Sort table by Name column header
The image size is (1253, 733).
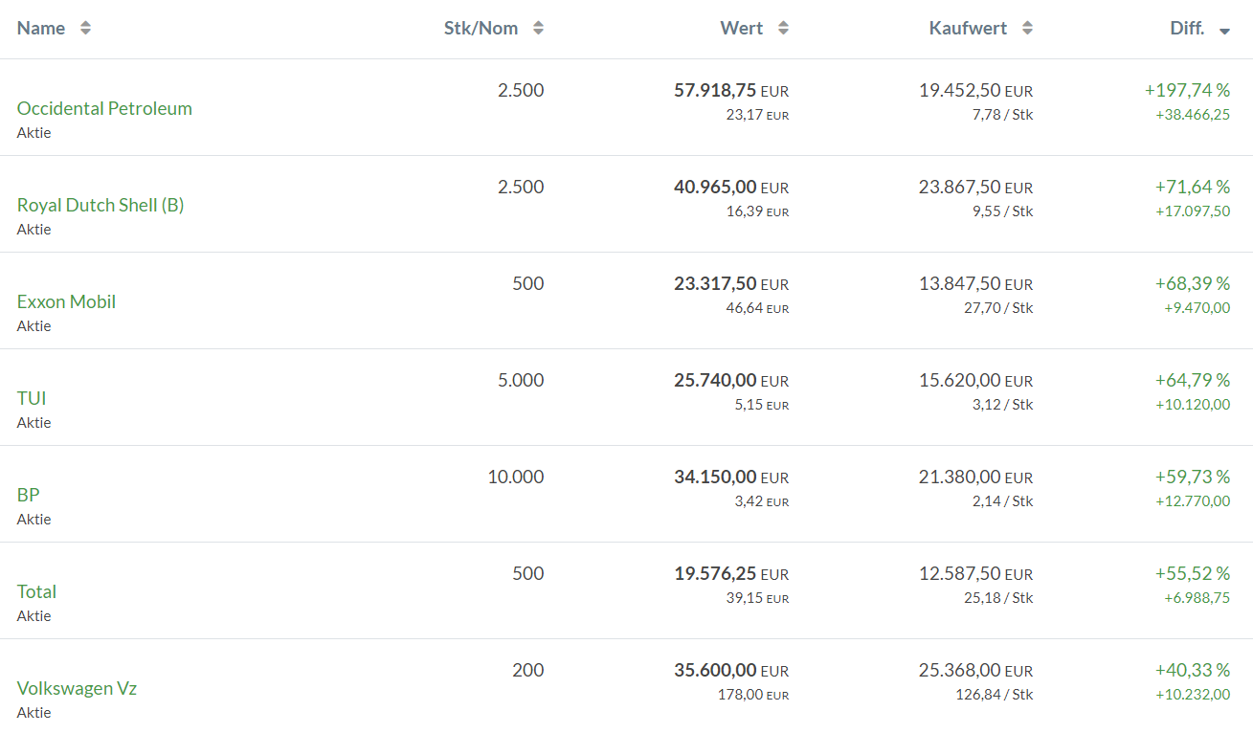click(41, 29)
